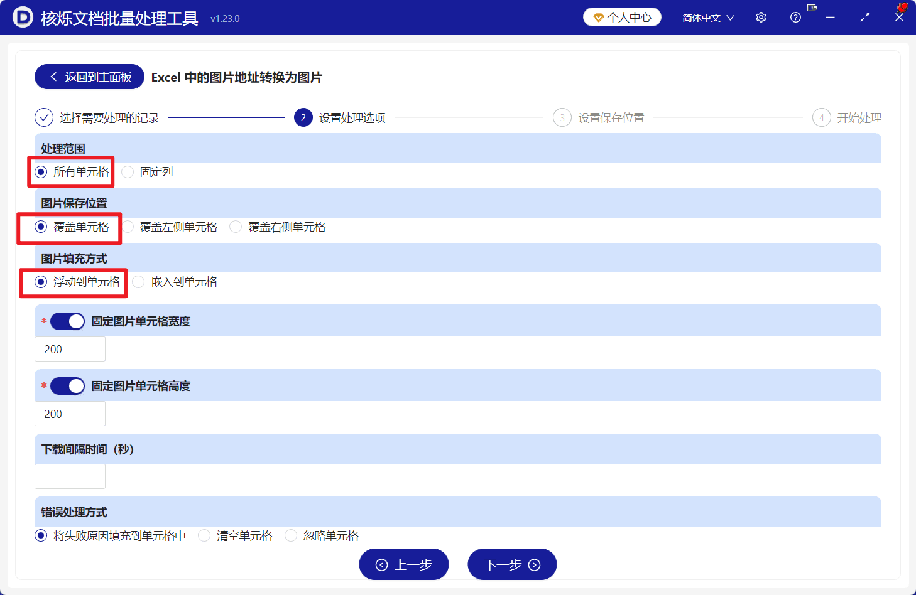The height and width of the screenshot is (595, 916).
Task: Click the cell width input field
Action: click(x=70, y=349)
